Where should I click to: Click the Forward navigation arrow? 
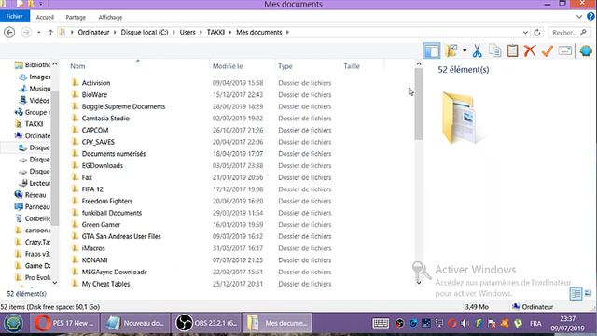[26, 33]
